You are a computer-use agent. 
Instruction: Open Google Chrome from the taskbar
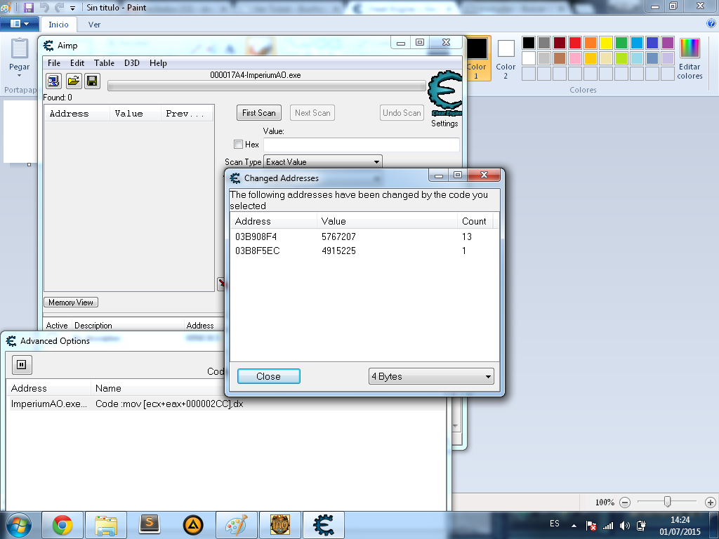point(62,524)
